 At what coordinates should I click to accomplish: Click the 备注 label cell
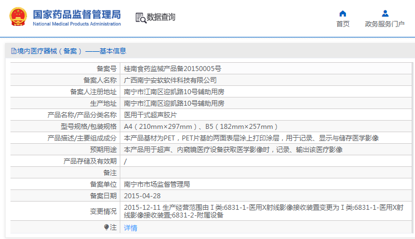point(65,173)
